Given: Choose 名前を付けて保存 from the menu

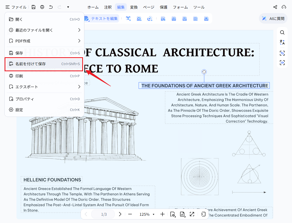Looking at the screenshot, I should 44,64.
